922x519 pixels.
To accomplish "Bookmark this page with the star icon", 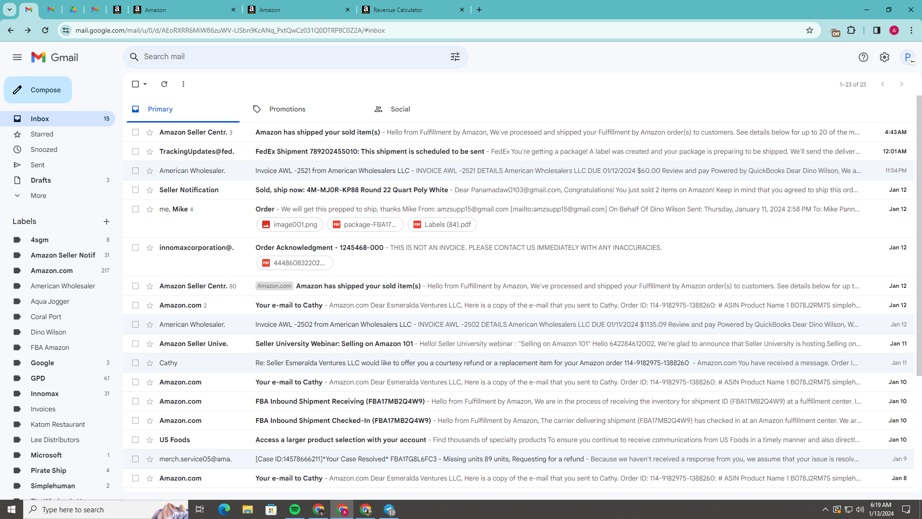I will point(810,30).
